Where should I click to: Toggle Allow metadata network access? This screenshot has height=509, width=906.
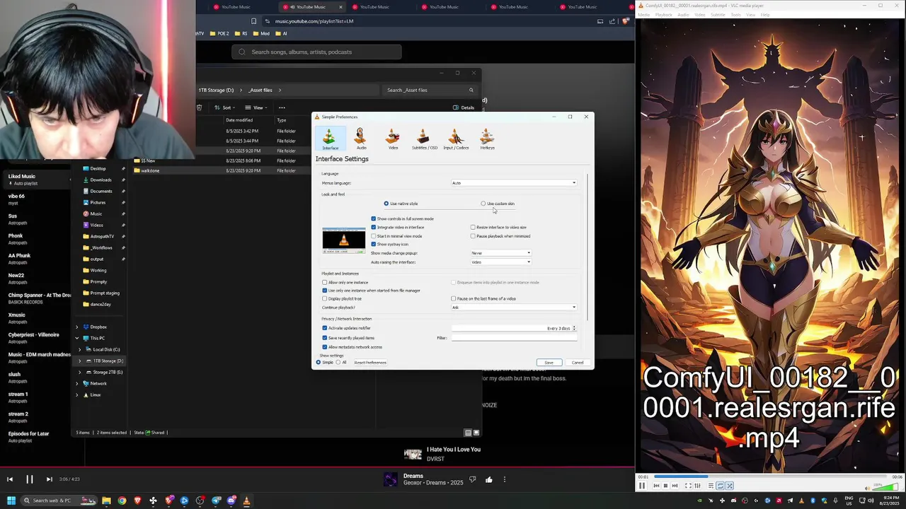(325, 347)
